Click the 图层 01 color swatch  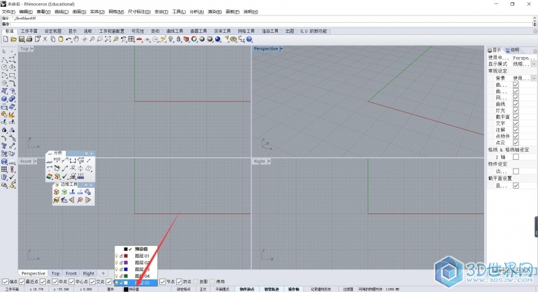tap(125, 256)
